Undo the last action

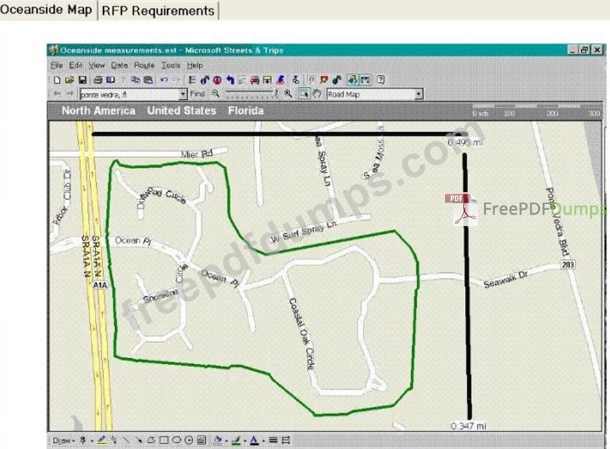pos(164,80)
